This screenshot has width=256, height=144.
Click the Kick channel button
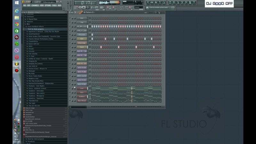(83, 18)
